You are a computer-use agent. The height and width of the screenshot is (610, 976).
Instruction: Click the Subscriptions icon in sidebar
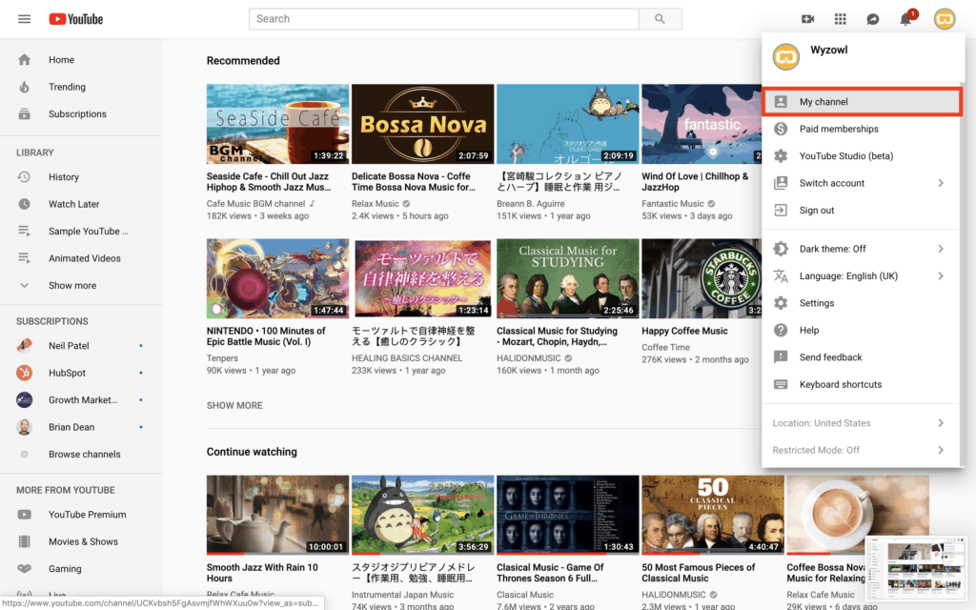pyautogui.click(x=24, y=114)
